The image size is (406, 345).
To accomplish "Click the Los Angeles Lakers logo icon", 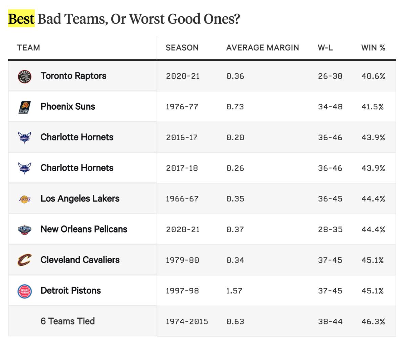I will 24,199.
